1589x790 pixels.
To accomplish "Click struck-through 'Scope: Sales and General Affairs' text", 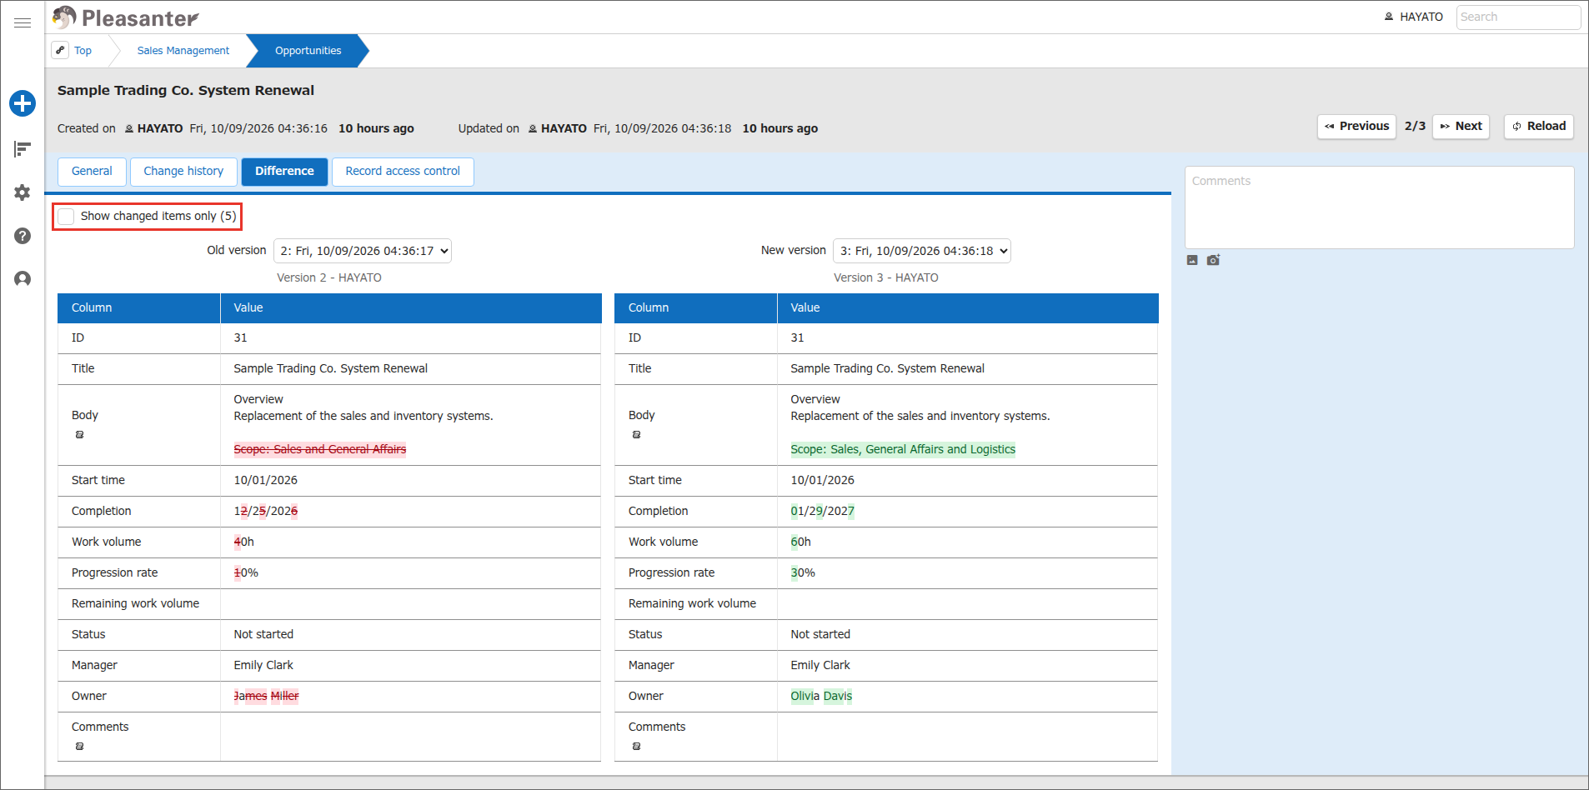I will click(320, 449).
